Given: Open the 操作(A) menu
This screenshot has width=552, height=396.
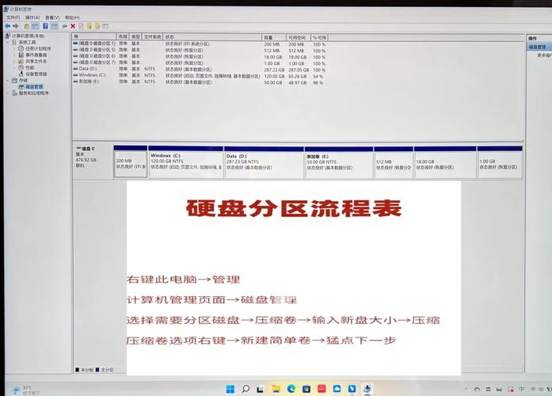Looking at the screenshot, I should (x=32, y=17).
